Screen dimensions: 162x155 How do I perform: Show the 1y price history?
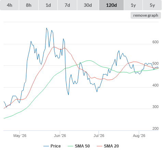pos(133,5)
